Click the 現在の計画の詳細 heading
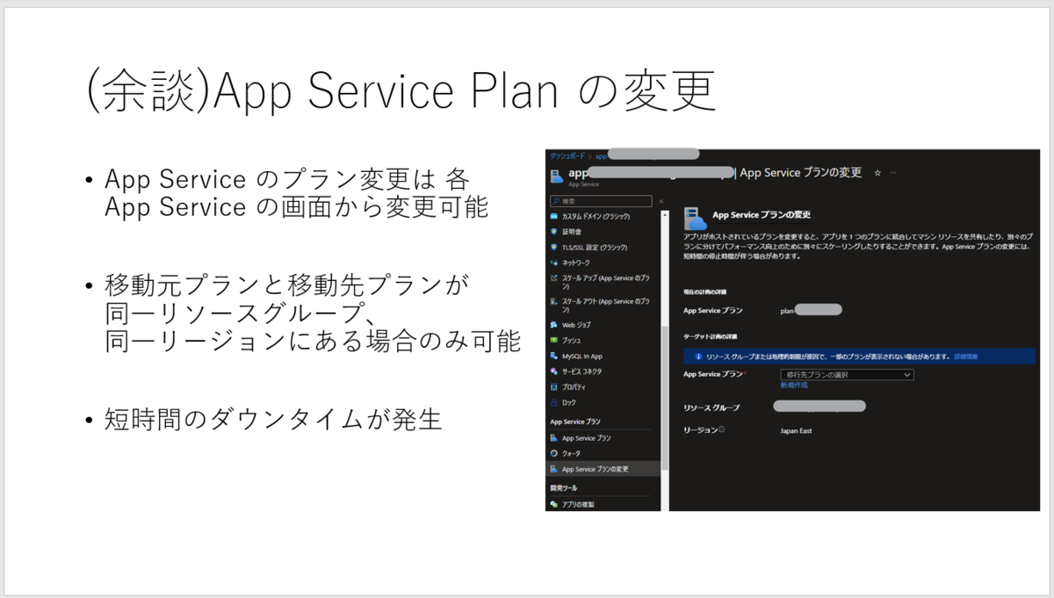This screenshot has height=598, width=1054. click(x=705, y=292)
